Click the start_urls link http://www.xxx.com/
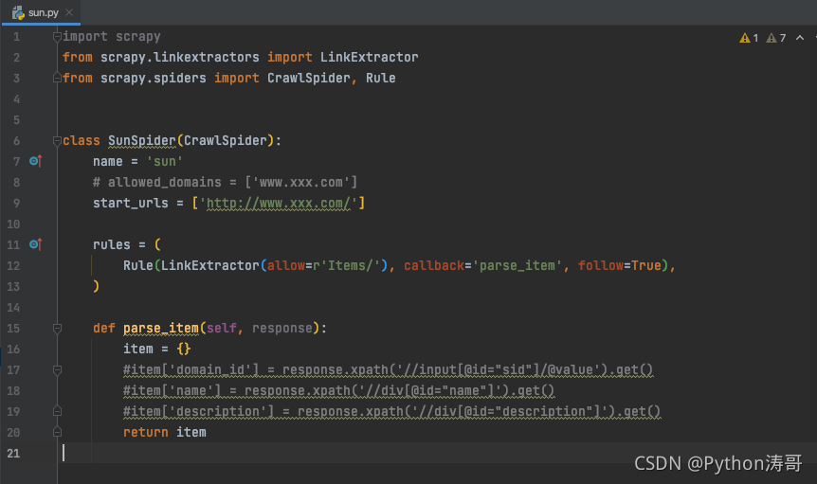 pos(279,204)
